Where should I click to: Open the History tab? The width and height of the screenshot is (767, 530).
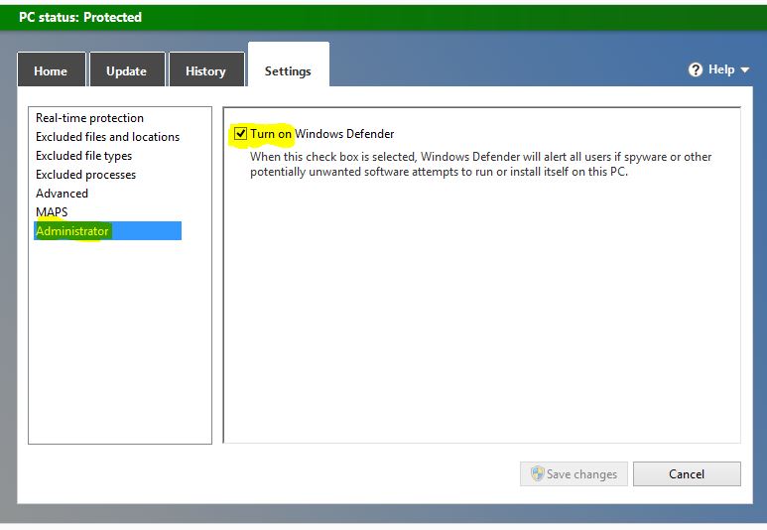(x=206, y=69)
